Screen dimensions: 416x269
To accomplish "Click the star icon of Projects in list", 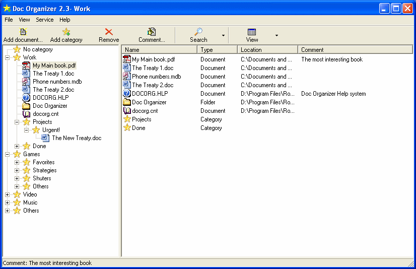I will tap(127, 119).
